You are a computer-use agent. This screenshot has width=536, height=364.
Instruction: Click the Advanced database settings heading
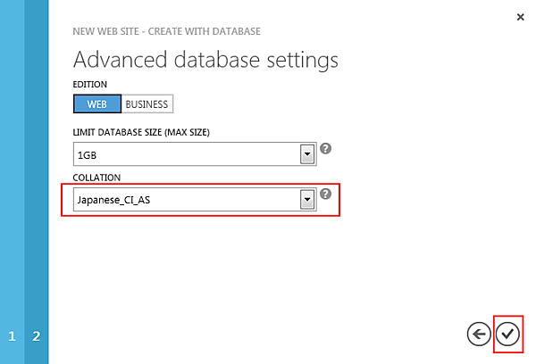tap(205, 61)
